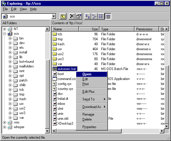
Task: Click contents horizontal scroll left arrow
Action: (x=54, y=131)
